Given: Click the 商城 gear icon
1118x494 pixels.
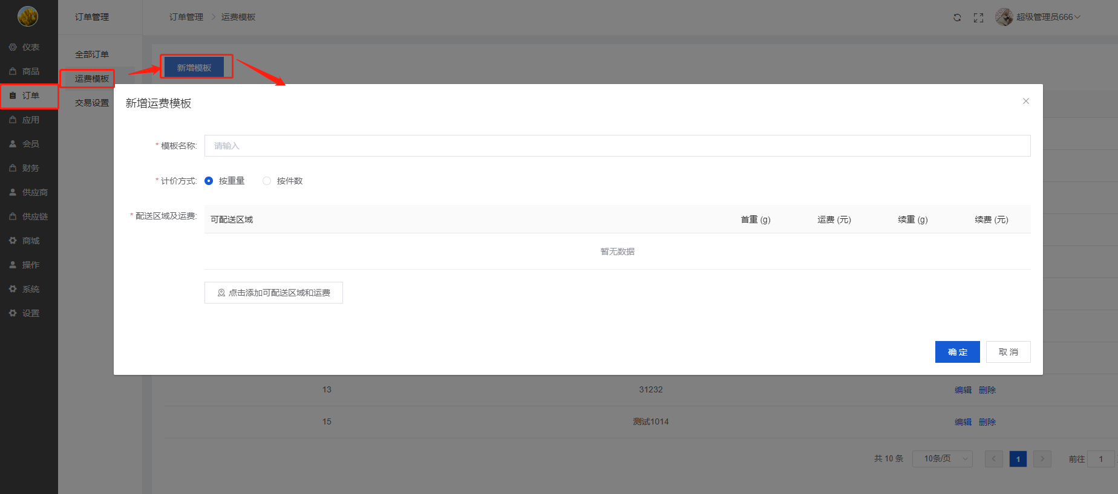Looking at the screenshot, I should (13, 241).
